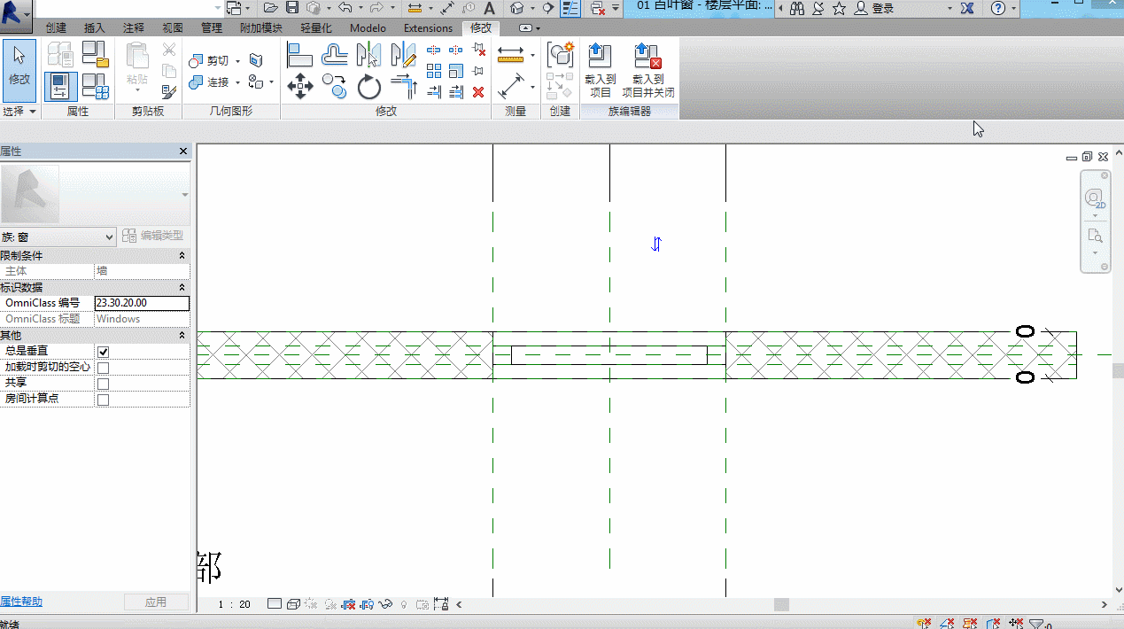Click Load into Project and Close
The width and height of the screenshot is (1124, 629).
648,70
